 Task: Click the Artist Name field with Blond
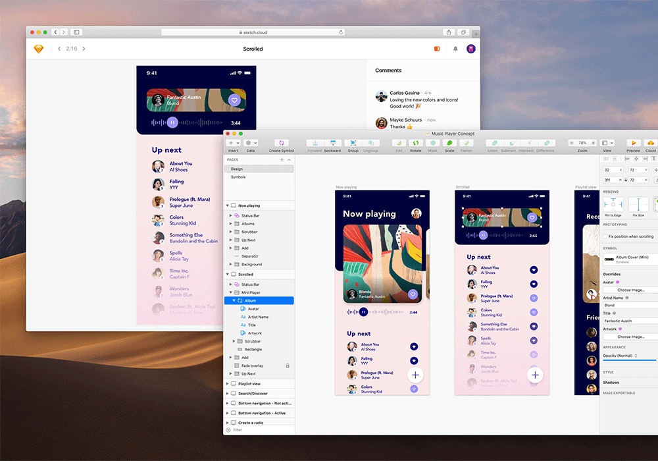pos(631,305)
